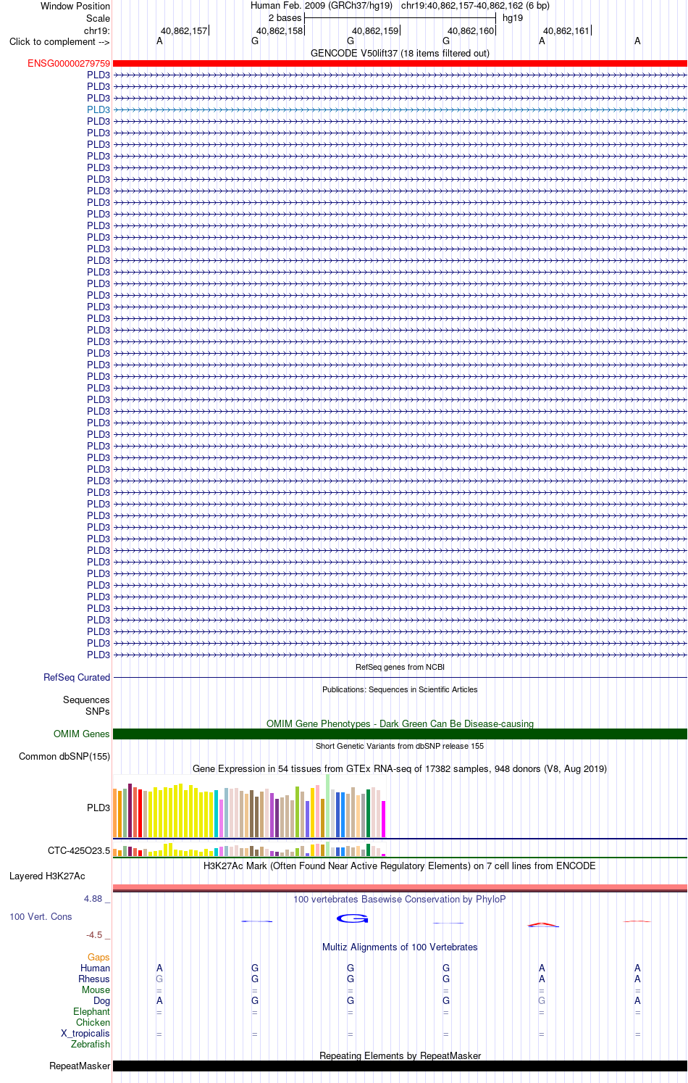
Task: Click '100 vertebrates Basewise Conservation by PhyloP' title
Action: pos(400,900)
